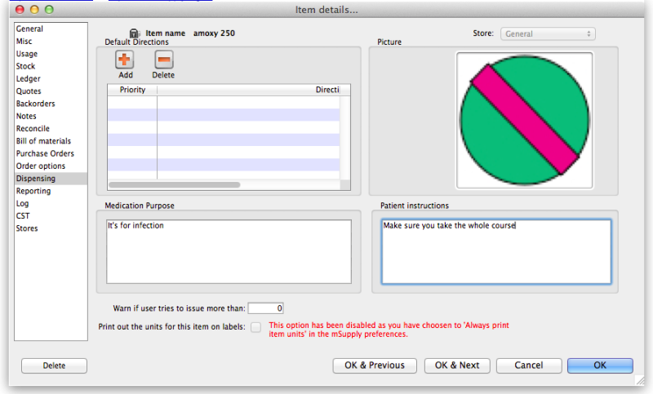Toggle print units on labels checkbox
This screenshot has height=394, width=653.
point(256,327)
